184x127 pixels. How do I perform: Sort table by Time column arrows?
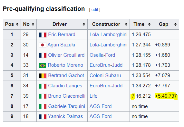(149, 24)
